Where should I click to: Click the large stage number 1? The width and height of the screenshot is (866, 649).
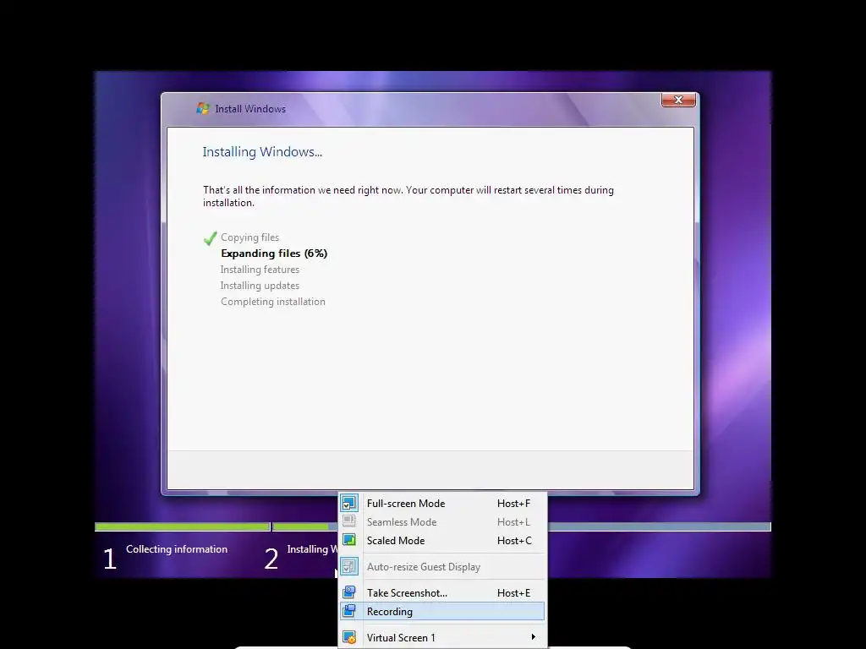point(110,559)
